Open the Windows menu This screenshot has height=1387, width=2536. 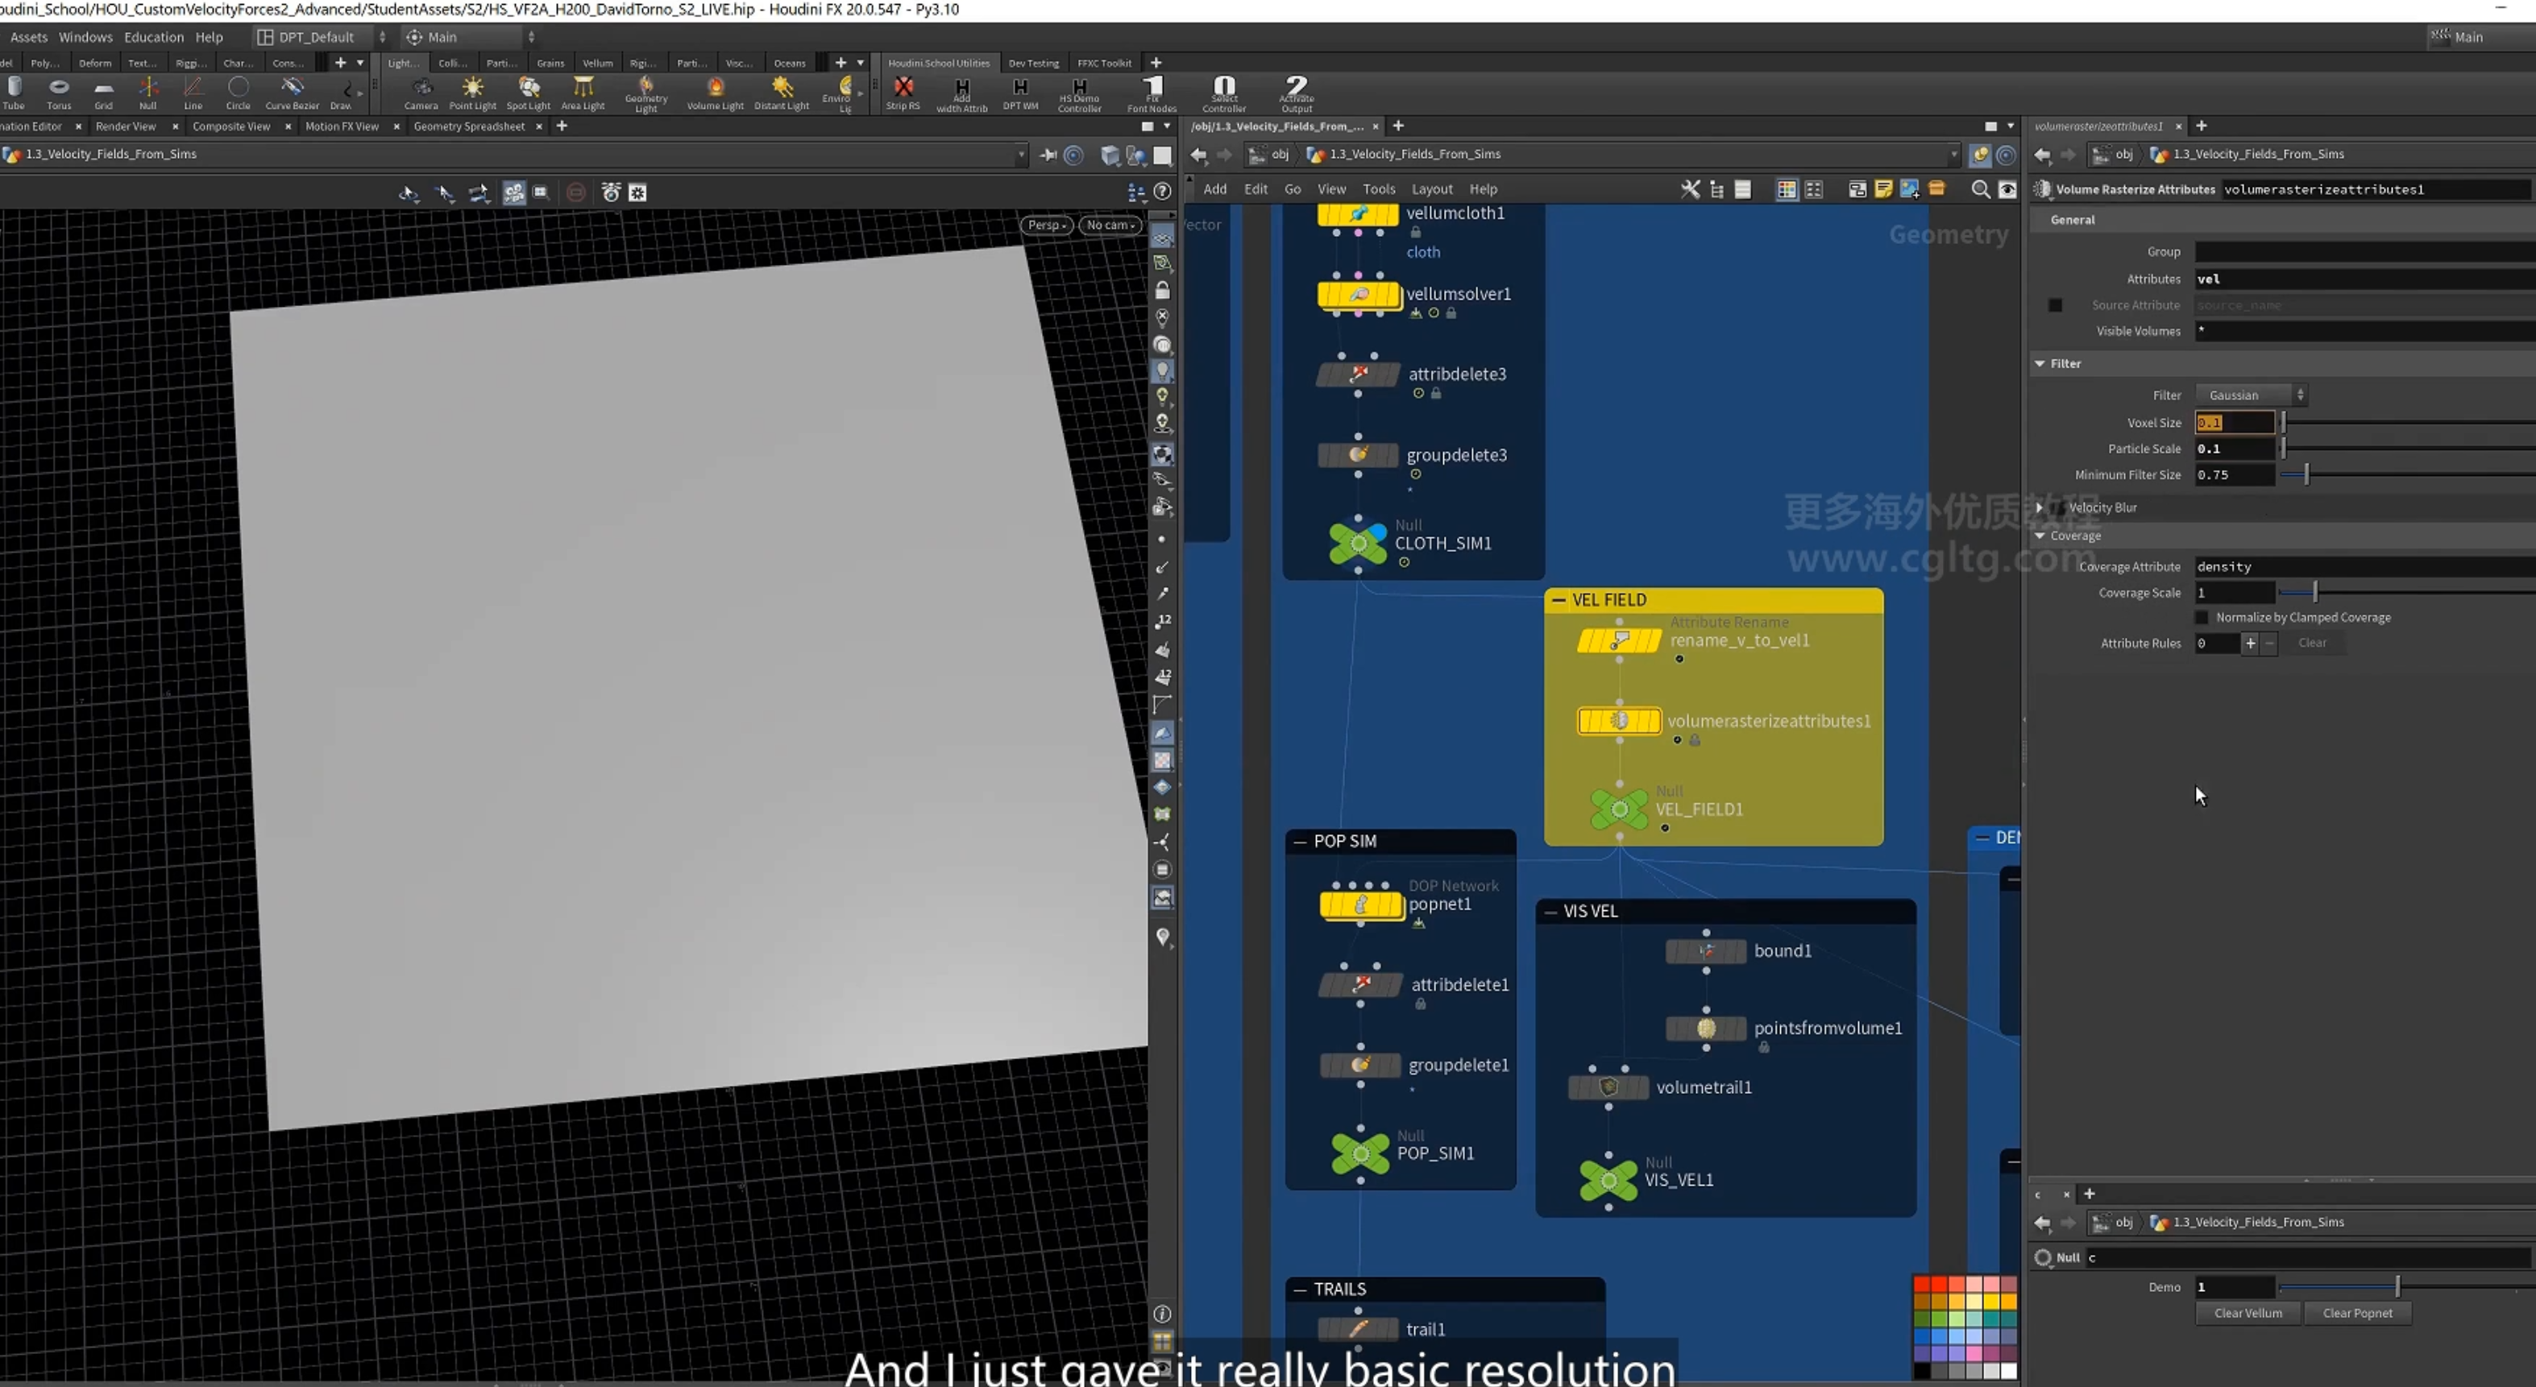[x=85, y=37]
